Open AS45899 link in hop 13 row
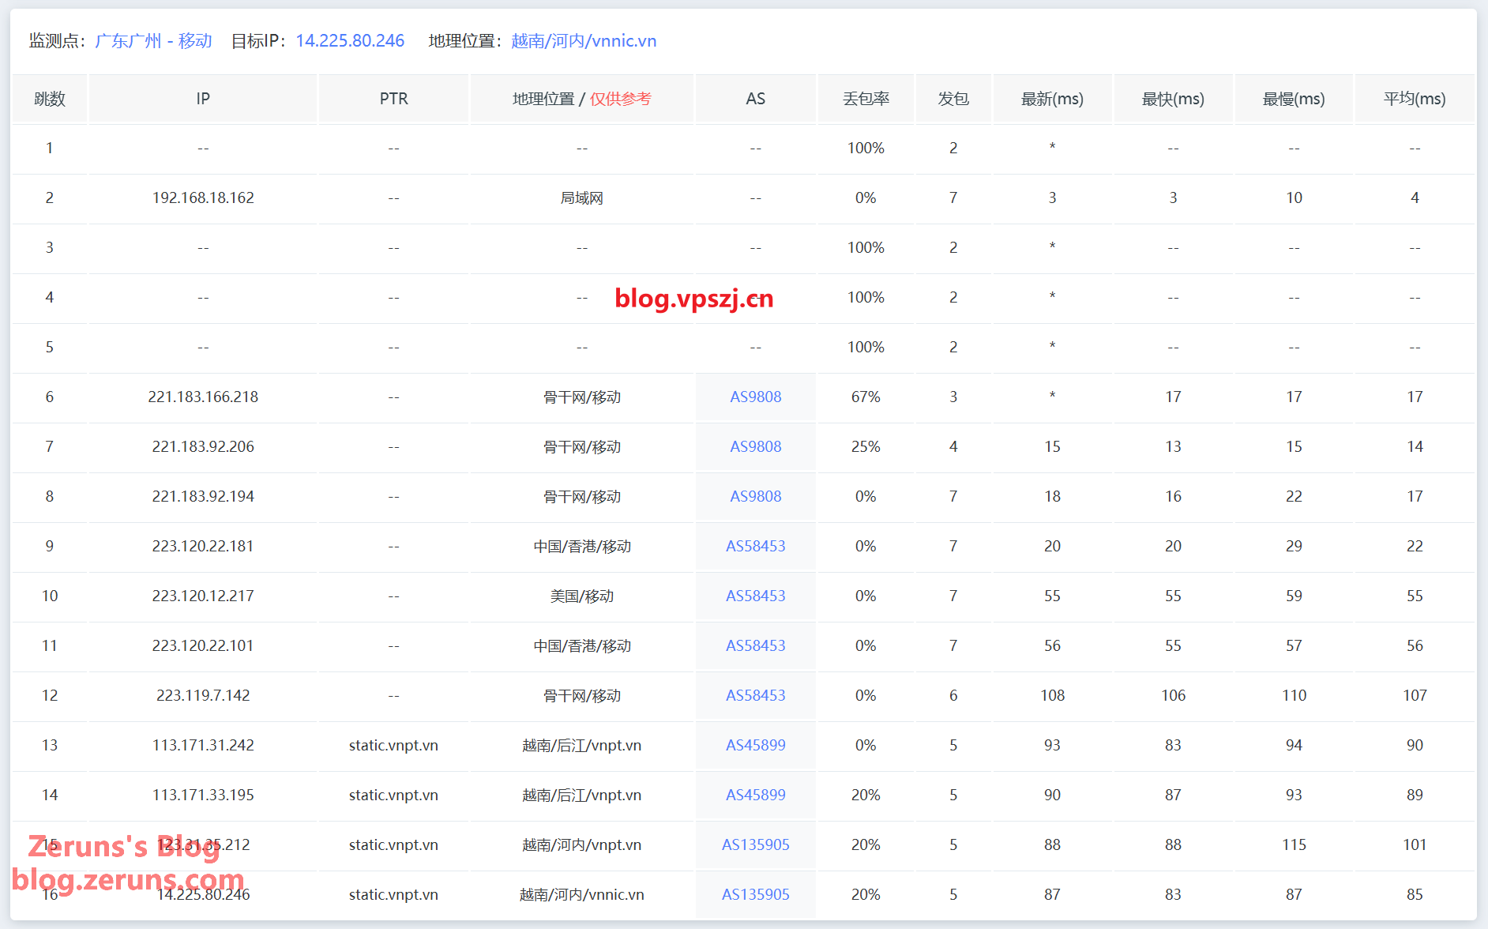The height and width of the screenshot is (929, 1488). (755, 746)
